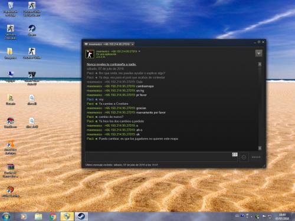Launch Google Chrome from the taskbar
Image resolution: width=295 pixels, height=221 pixels.
click(53, 216)
